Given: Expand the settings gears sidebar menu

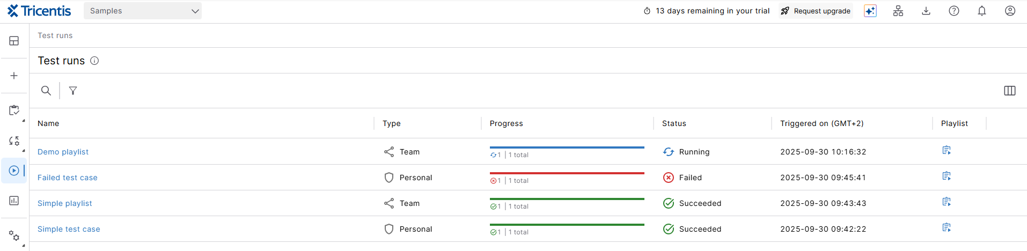Looking at the screenshot, I should click(14, 235).
